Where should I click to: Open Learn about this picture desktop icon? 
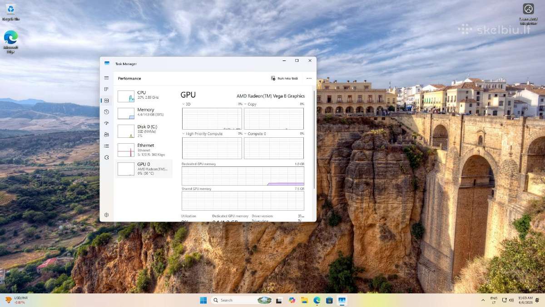[x=528, y=14]
